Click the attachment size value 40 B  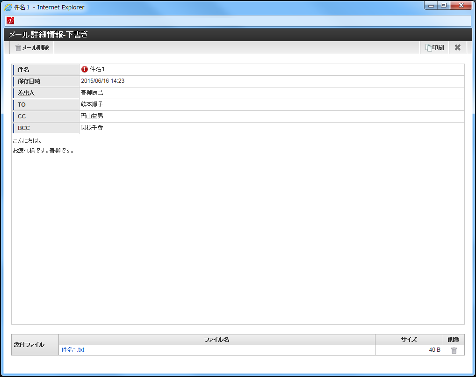[x=434, y=350]
